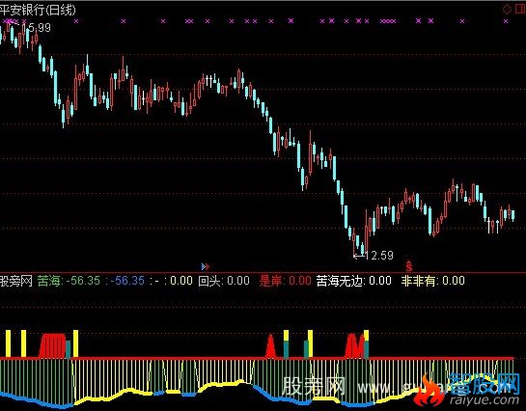Click the 回头: 0.00 indicator label

click(224, 281)
